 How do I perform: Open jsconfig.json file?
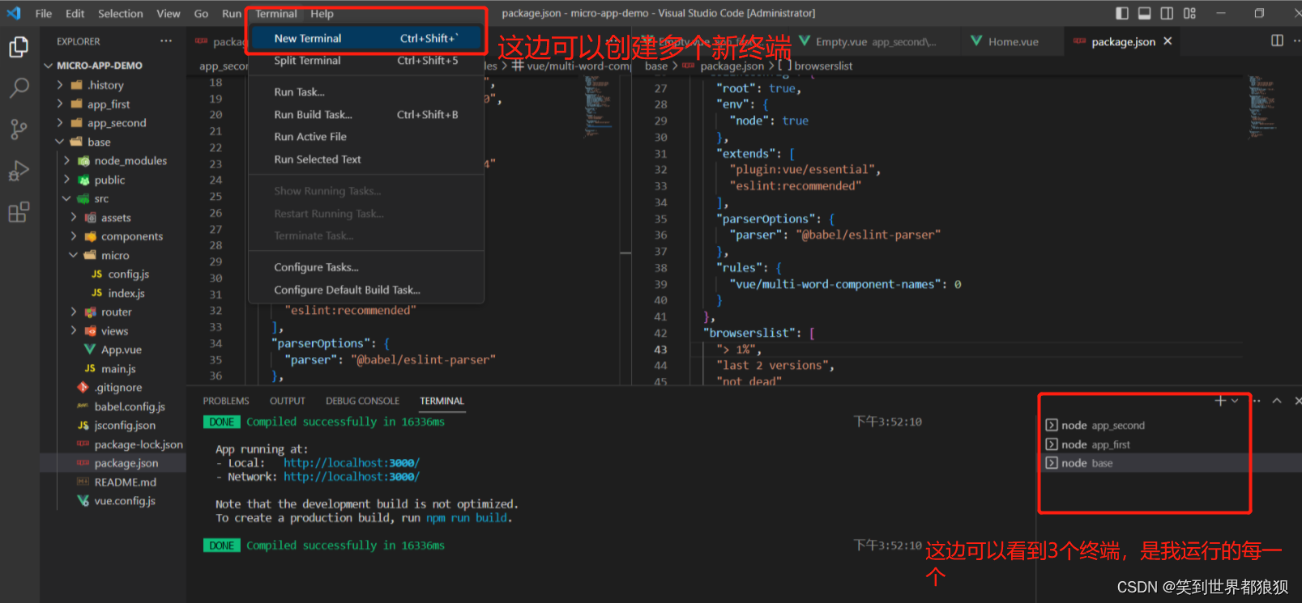click(x=113, y=425)
